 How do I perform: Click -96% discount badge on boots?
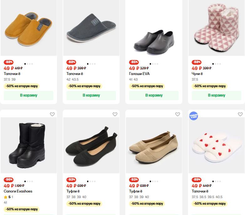pyautogui.click(x=8, y=180)
